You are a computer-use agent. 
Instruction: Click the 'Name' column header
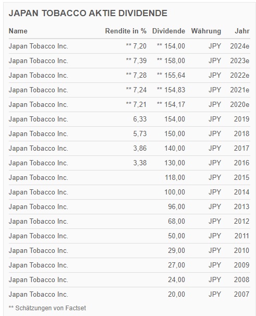coord(18,31)
